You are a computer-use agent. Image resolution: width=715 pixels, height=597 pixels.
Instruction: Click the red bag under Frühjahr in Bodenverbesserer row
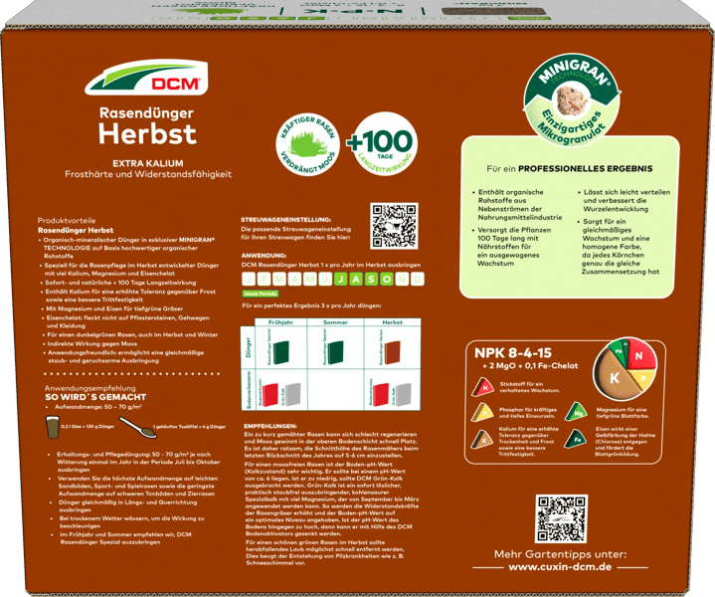(x=269, y=394)
